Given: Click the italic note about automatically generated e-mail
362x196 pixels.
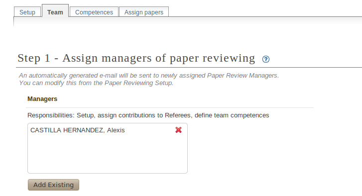Looking at the screenshot, I should coord(149,76).
